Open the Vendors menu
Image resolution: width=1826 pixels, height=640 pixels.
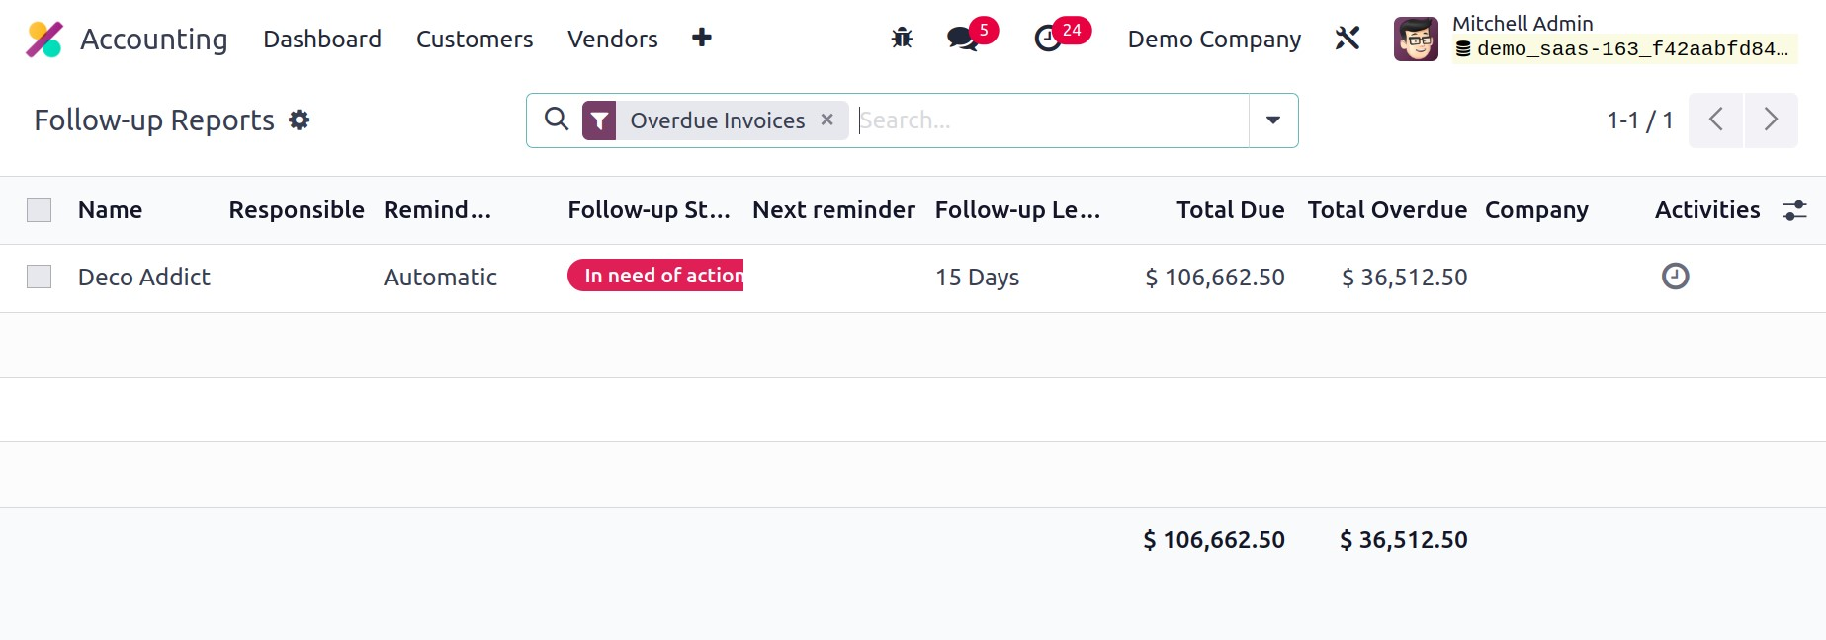pos(612,39)
